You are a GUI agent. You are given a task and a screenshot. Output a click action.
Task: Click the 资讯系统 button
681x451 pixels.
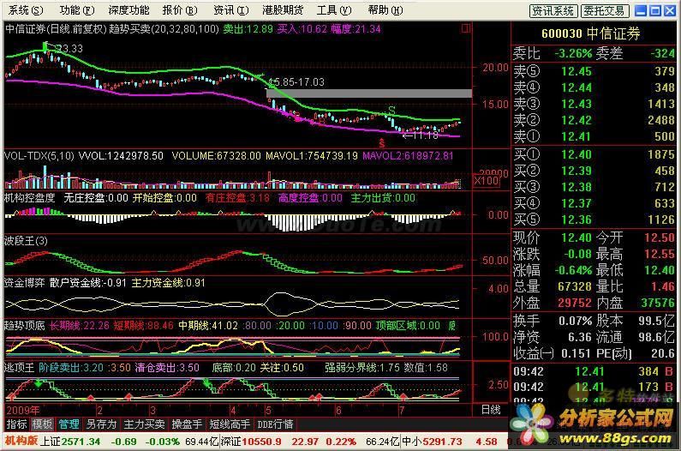[553, 11]
